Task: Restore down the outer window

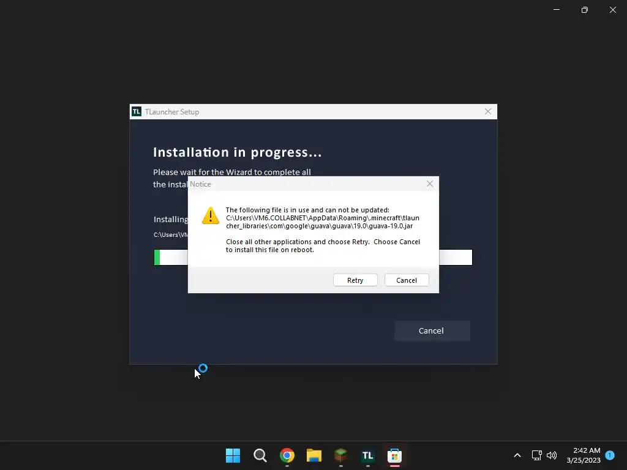Action: (585, 10)
